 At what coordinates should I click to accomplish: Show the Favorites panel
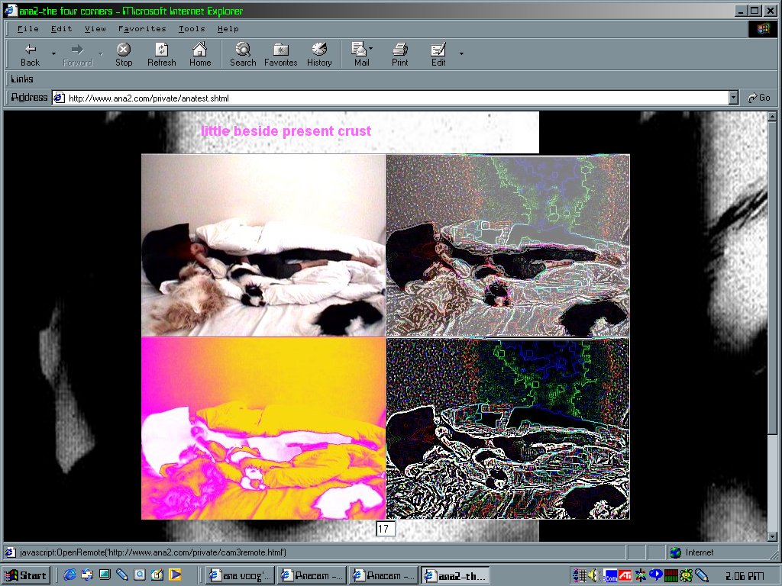(280, 54)
